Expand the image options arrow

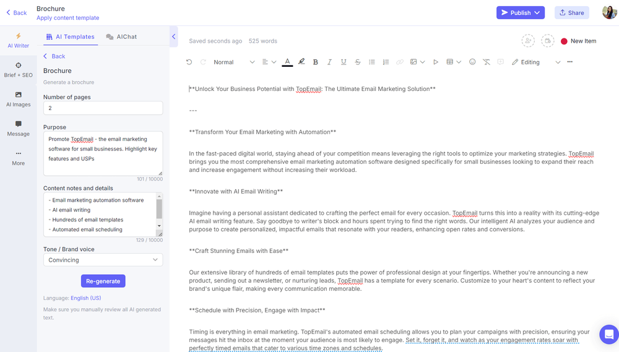click(422, 62)
